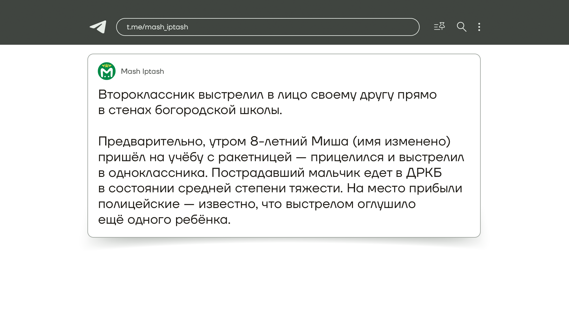The height and width of the screenshot is (320, 569).
Task: Click the word "оглушило" in the post
Action: pos(386,204)
